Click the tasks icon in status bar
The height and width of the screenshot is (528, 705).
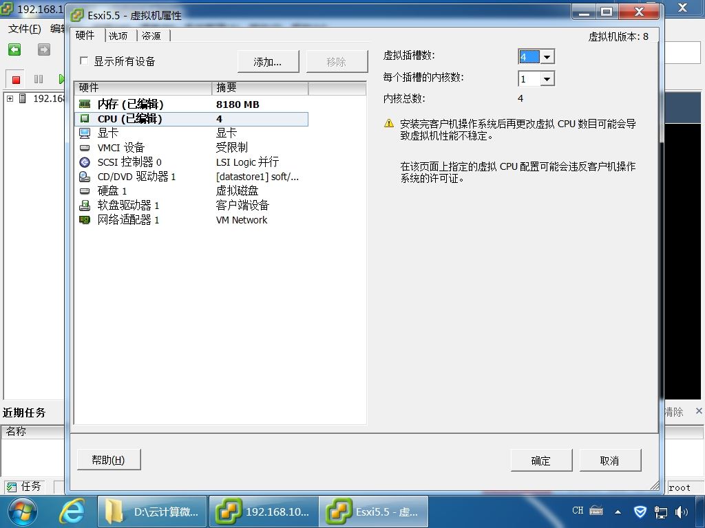tap(12, 487)
